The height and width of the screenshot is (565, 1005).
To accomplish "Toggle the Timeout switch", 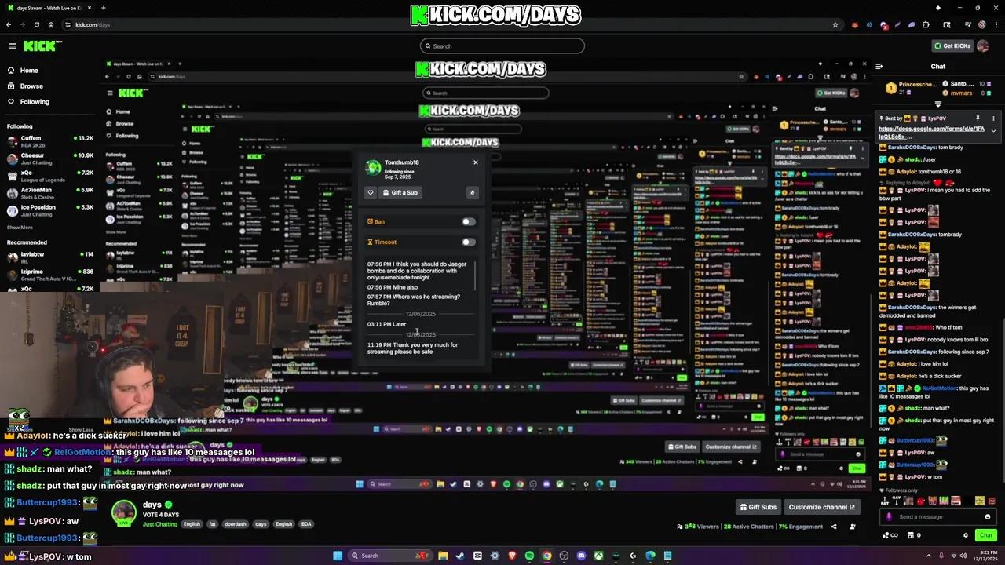I will tap(468, 242).
